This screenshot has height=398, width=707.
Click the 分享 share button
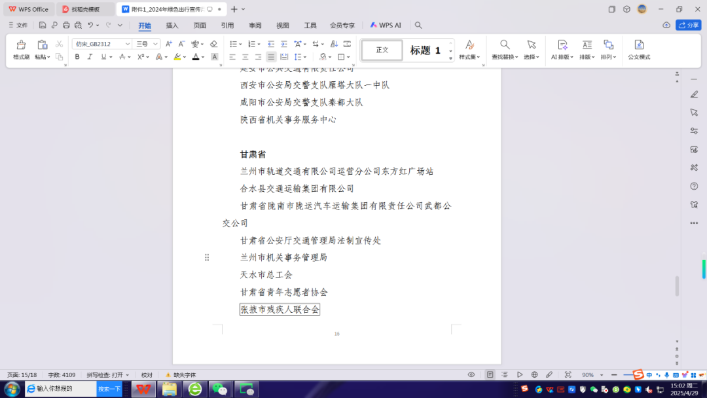689,25
